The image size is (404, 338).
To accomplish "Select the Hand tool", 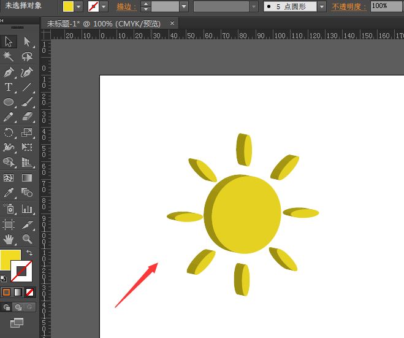I will point(9,239).
